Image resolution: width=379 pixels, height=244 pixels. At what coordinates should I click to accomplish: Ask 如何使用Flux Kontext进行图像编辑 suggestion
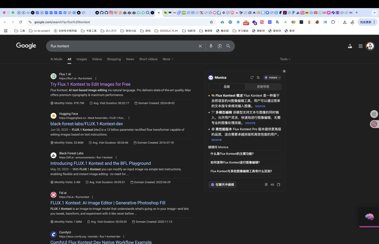(245, 162)
